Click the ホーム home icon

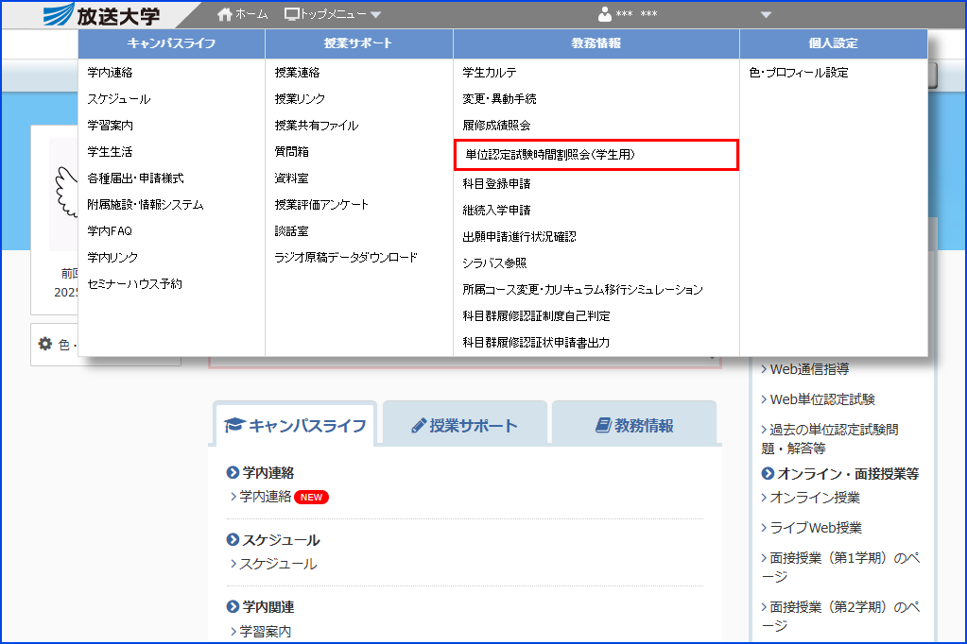click(x=223, y=13)
